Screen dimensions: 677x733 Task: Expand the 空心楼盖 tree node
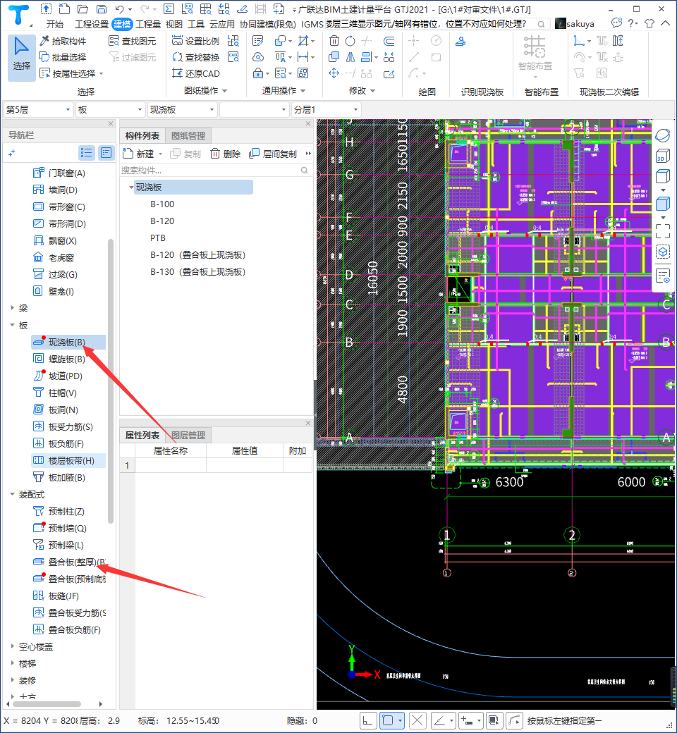click(13, 646)
